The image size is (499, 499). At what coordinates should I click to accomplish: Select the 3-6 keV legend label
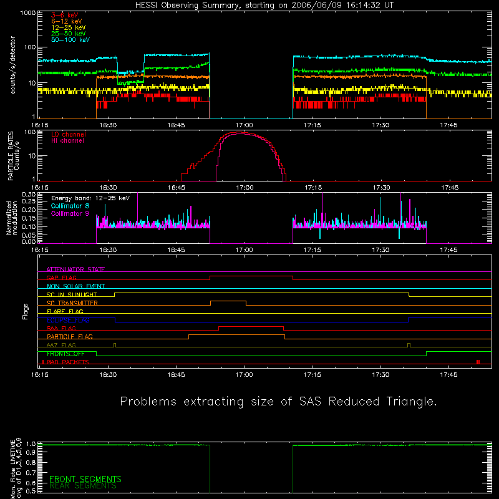pyautogui.click(x=65, y=15)
